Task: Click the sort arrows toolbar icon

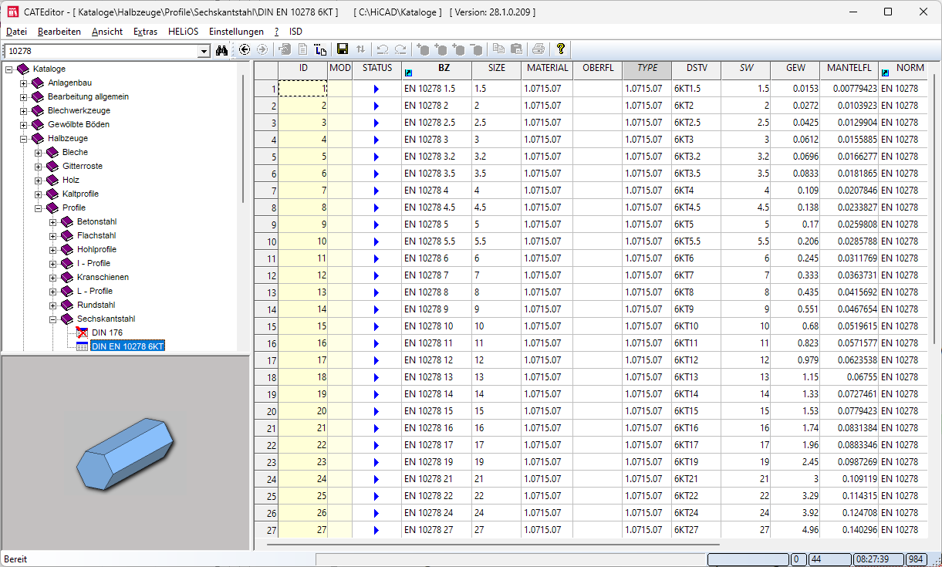Action: coord(360,49)
